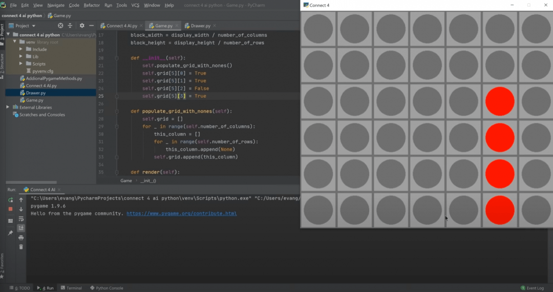Toggle the Pin Tab icon in Run panel
The image size is (553, 292).
(10, 233)
